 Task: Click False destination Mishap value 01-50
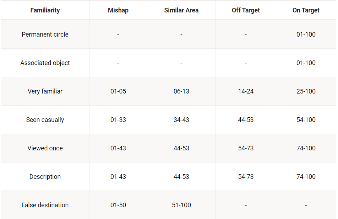click(x=118, y=205)
